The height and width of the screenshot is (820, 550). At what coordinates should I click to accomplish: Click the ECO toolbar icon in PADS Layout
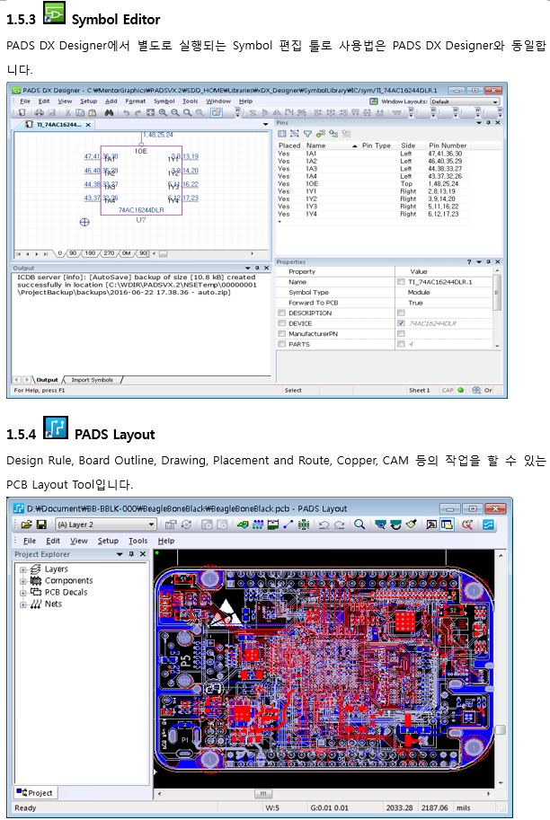[x=288, y=525]
